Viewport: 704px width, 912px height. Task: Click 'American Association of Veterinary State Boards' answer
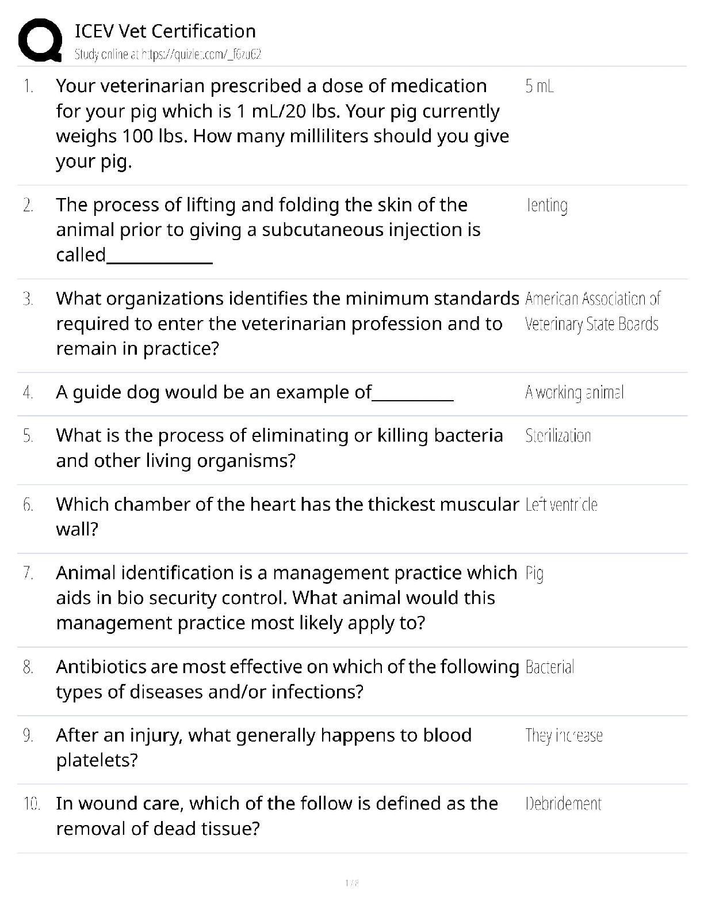pyautogui.click(x=592, y=311)
